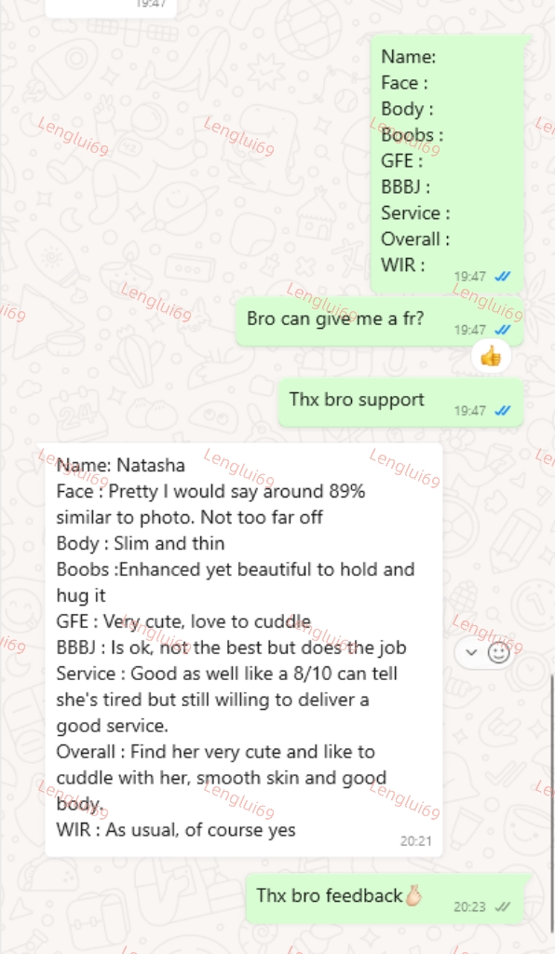555x954 pixels.
Task: Click read ticks on "Bro can give me a fr?"
Action: 503,330
